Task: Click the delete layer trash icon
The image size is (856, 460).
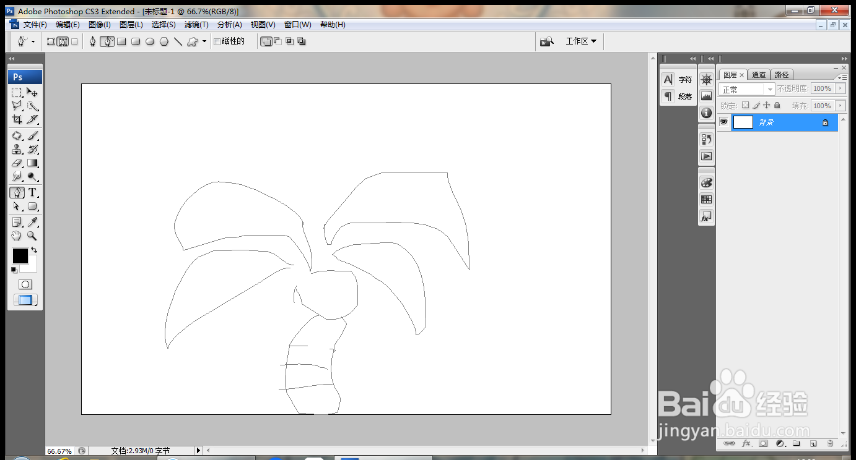Action: [830, 443]
